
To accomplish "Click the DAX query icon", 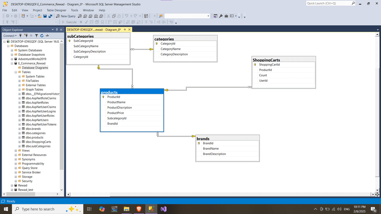I will [101, 16].
